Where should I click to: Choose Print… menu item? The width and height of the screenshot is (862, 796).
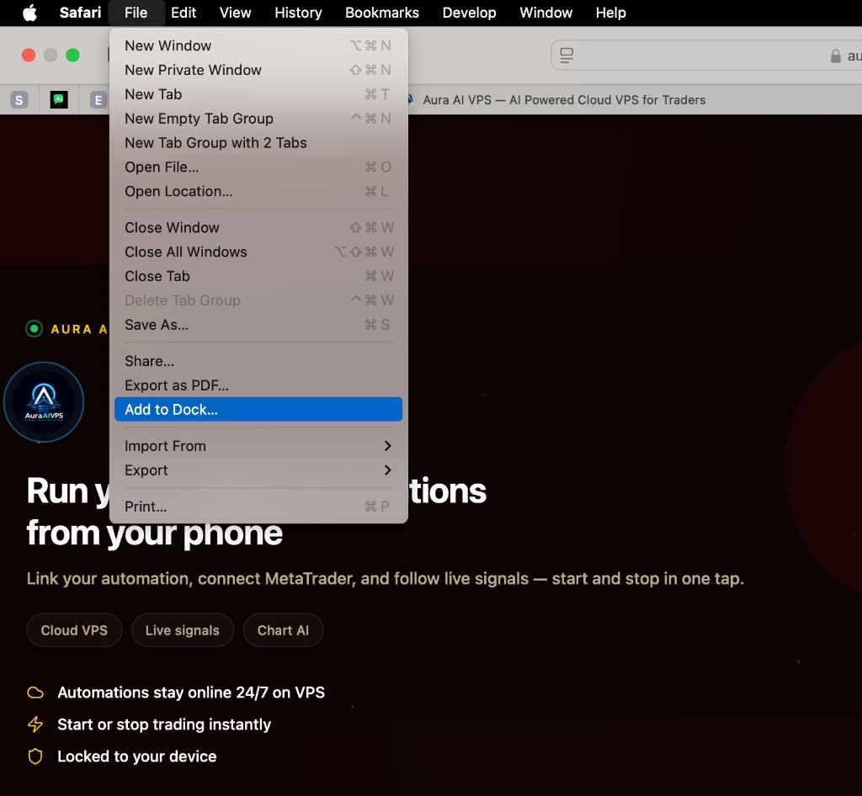click(x=258, y=506)
